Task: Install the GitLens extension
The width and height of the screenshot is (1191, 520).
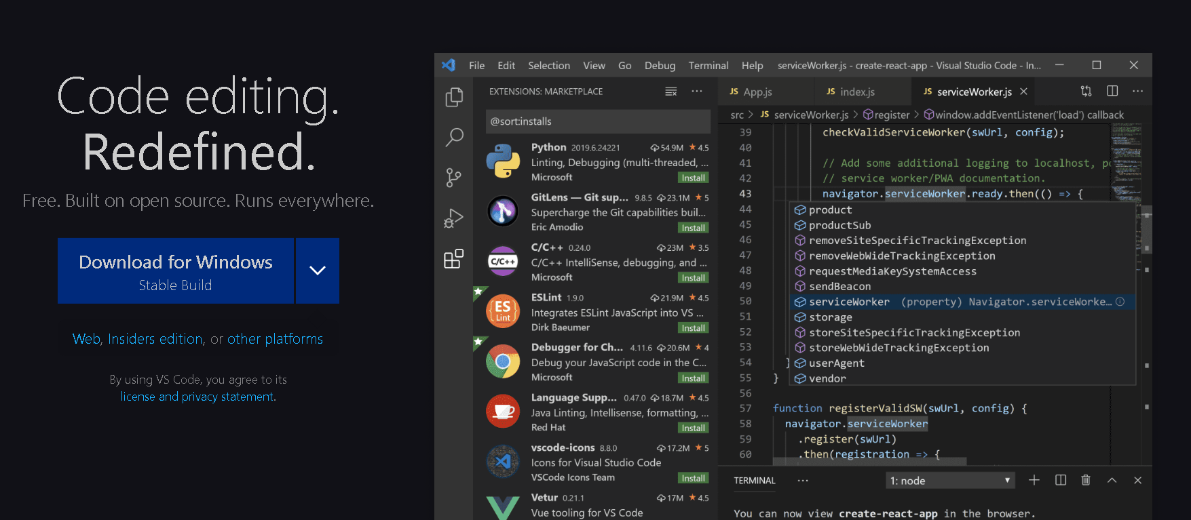Action: point(693,228)
